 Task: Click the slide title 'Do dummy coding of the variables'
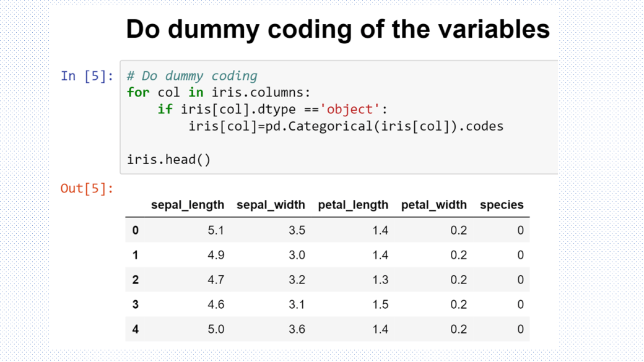coord(337,30)
